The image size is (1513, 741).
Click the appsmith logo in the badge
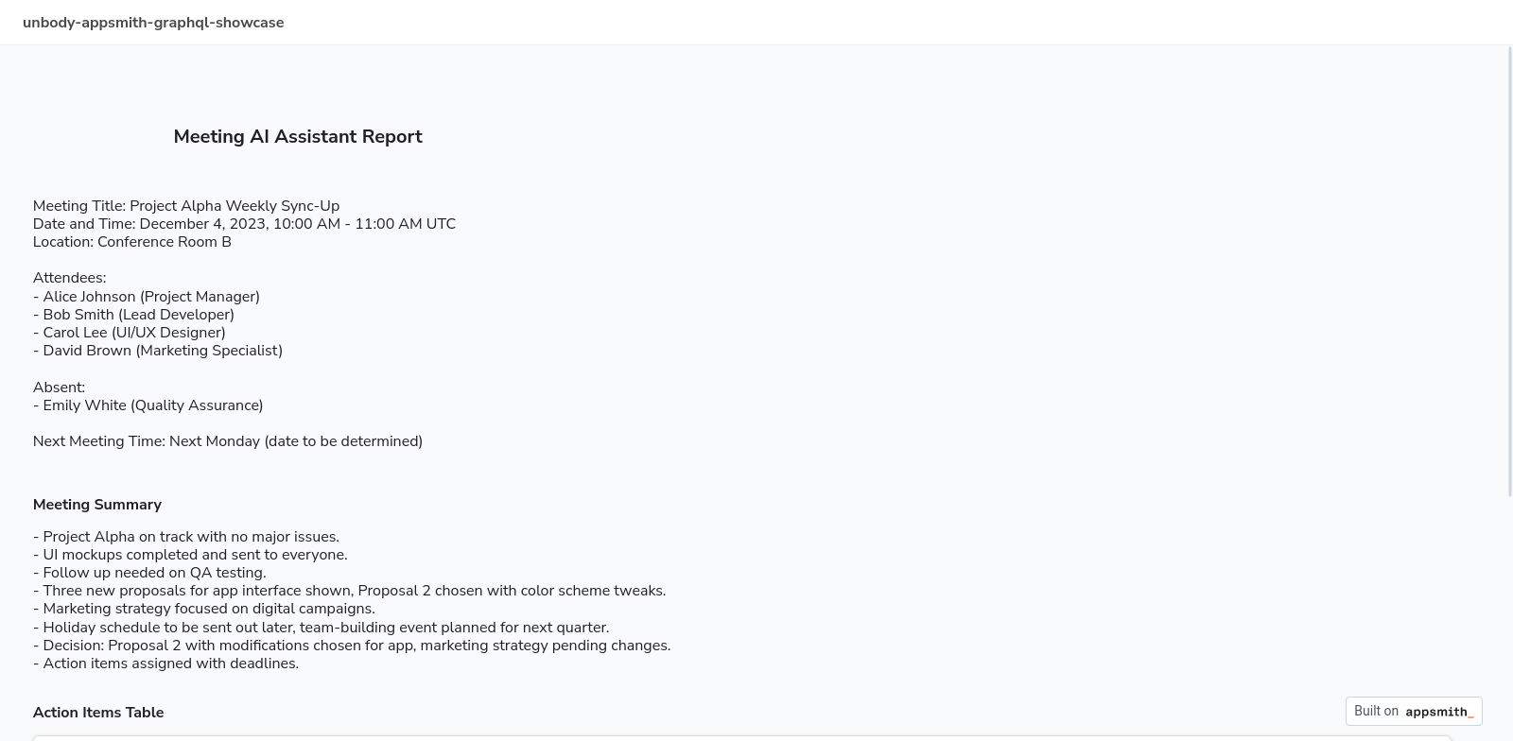[x=1439, y=712]
